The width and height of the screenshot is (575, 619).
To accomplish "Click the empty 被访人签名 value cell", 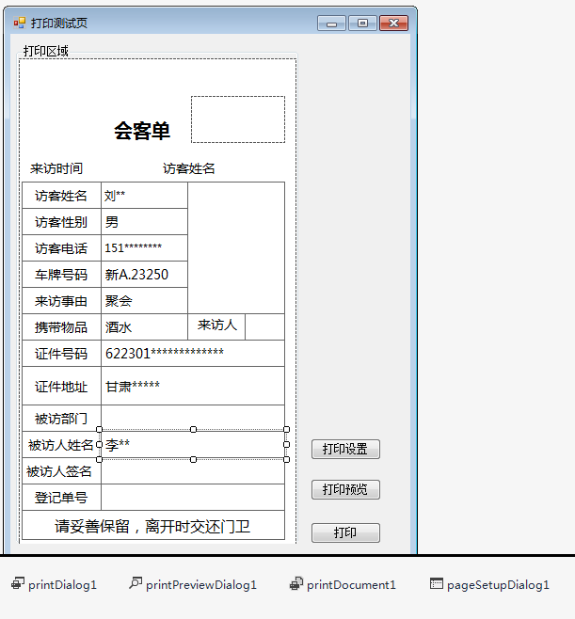I will [193, 471].
